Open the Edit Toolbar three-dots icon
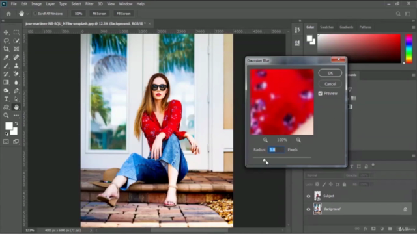Viewport: 417px width, 234px height. click(16, 116)
